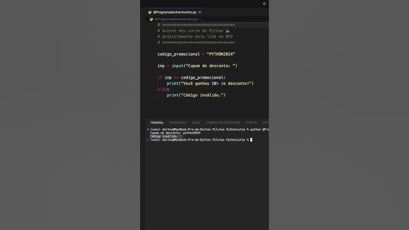Click the input("Cupom de desconto: ") call
The width and height of the screenshot is (409, 230).
pos(204,66)
